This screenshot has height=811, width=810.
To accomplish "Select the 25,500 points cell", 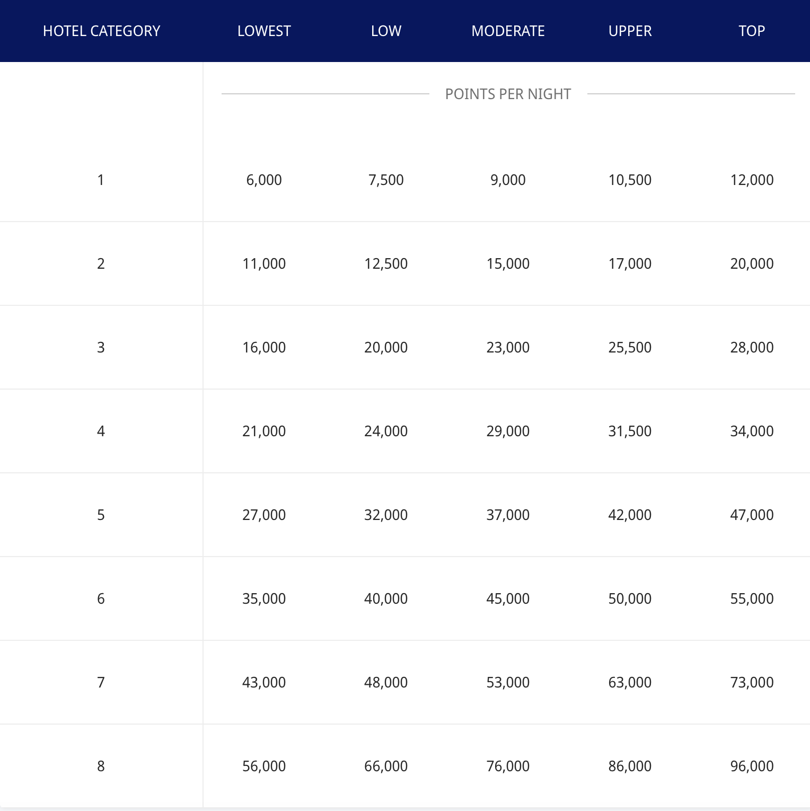I will [630, 347].
